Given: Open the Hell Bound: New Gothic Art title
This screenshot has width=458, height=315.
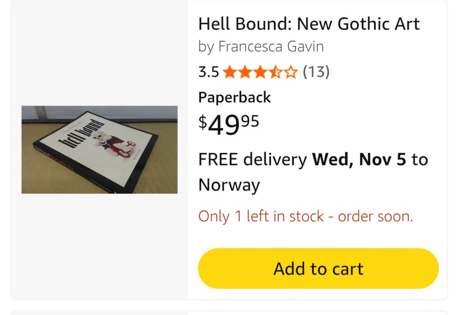Looking at the screenshot, I should point(309,24).
